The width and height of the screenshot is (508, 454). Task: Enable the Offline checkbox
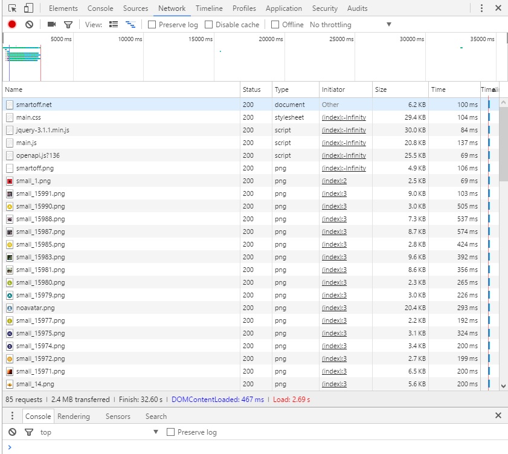[275, 25]
